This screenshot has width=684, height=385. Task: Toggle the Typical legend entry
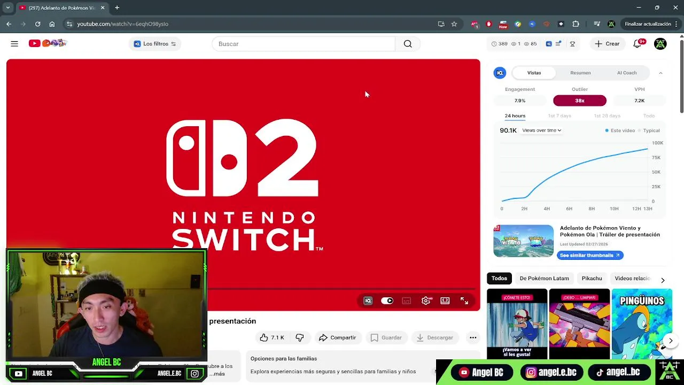649,130
